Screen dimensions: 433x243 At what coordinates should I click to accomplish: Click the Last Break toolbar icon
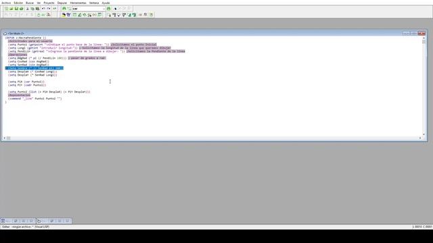point(49,15)
